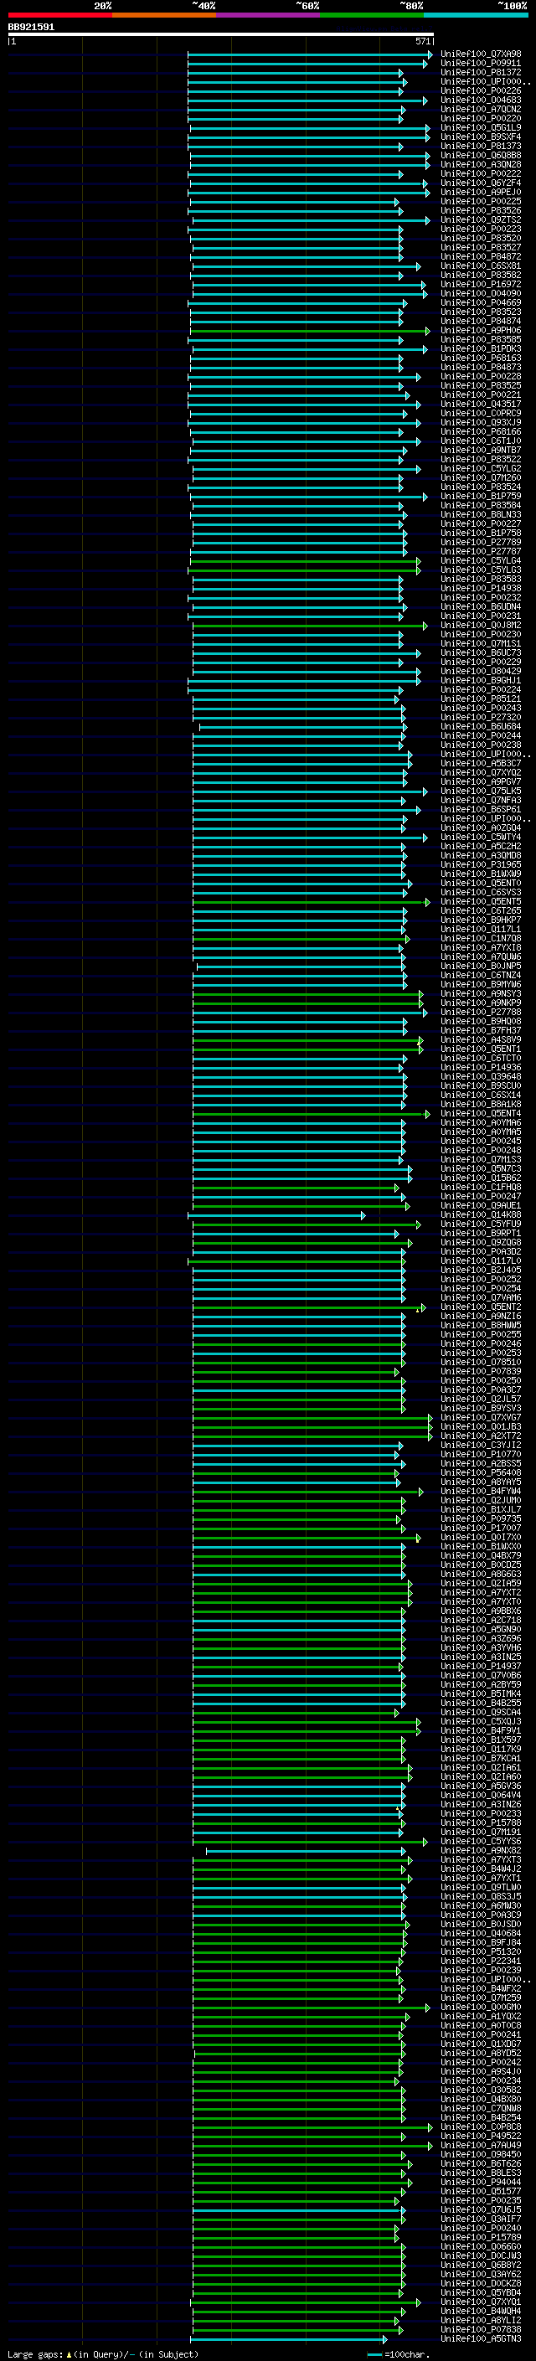Click the UniRef100_B7FH37 label
The height and width of the screenshot is (2361, 536).
(481, 1030)
